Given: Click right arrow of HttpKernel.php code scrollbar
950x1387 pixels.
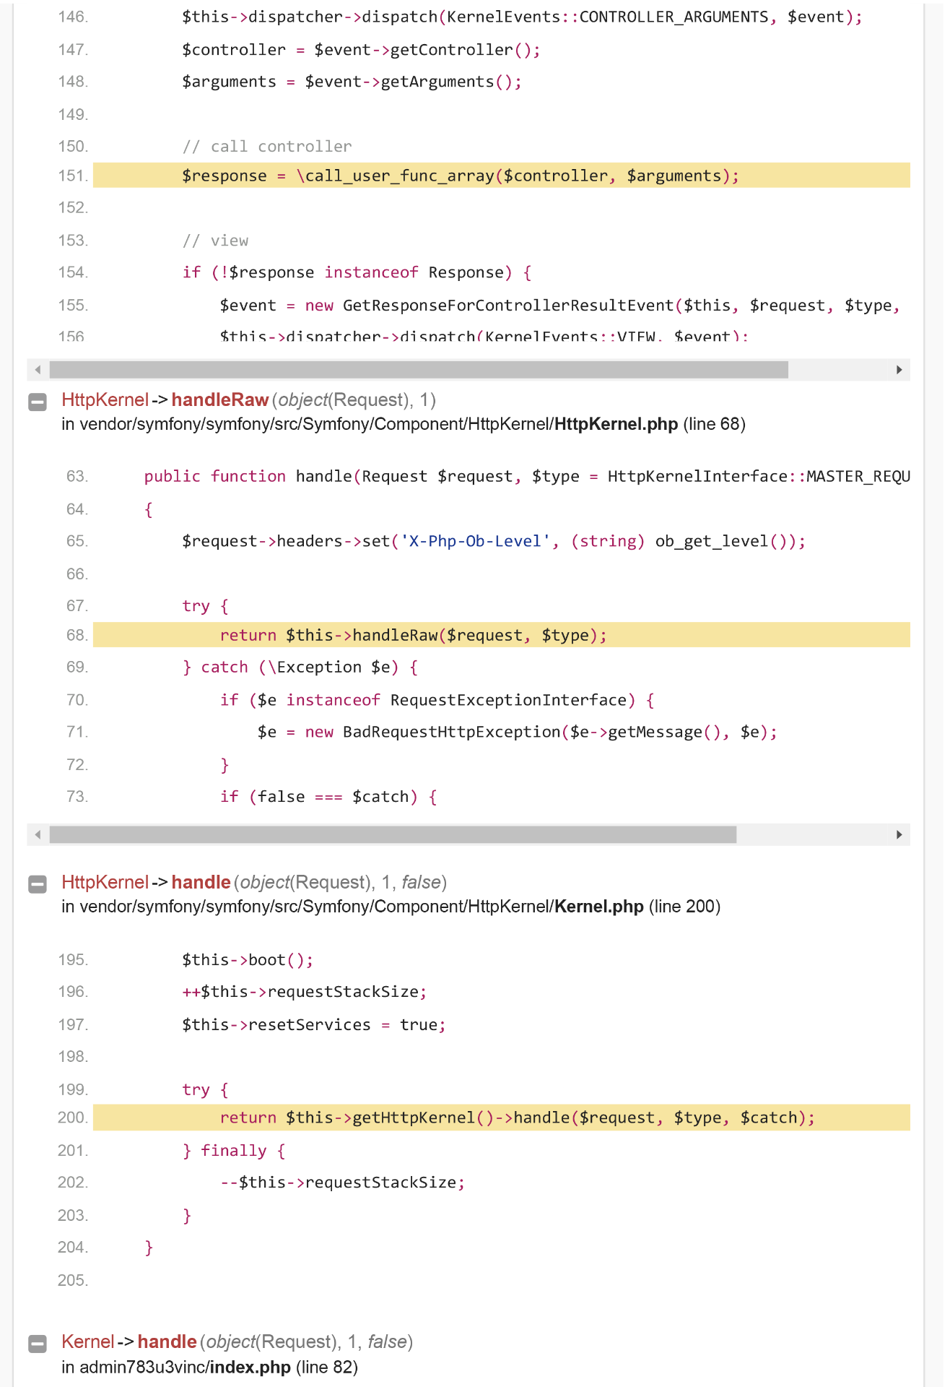Looking at the screenshot, I should pyautogui.click(x=899, y=835).
